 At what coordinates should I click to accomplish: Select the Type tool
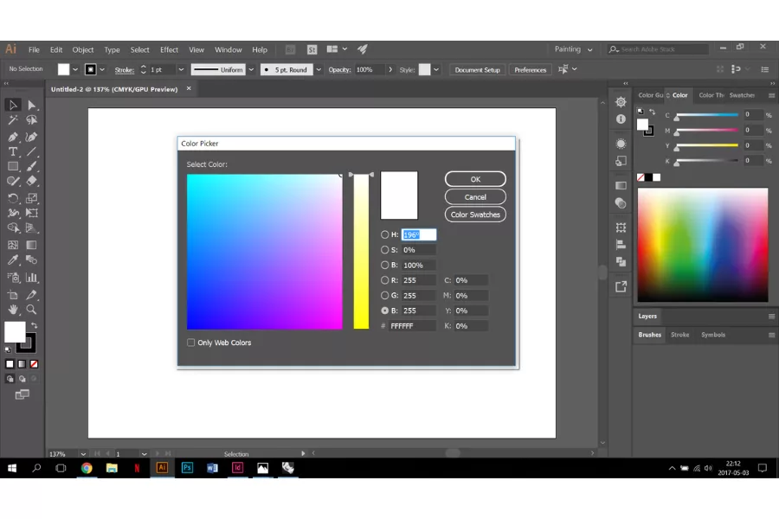(x=13, y=151)
